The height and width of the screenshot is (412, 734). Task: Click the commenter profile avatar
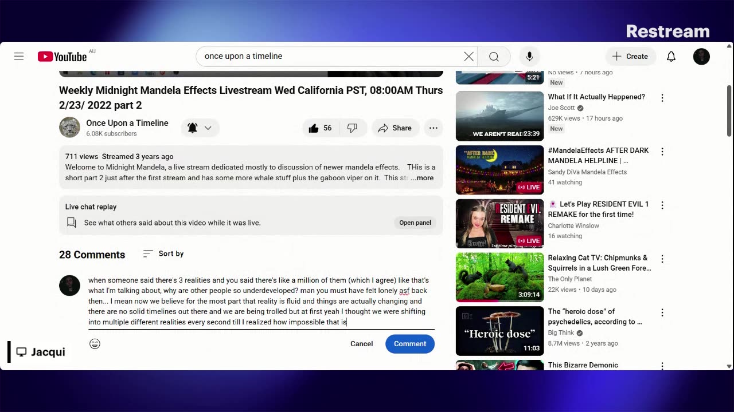[x=69, y=286]
